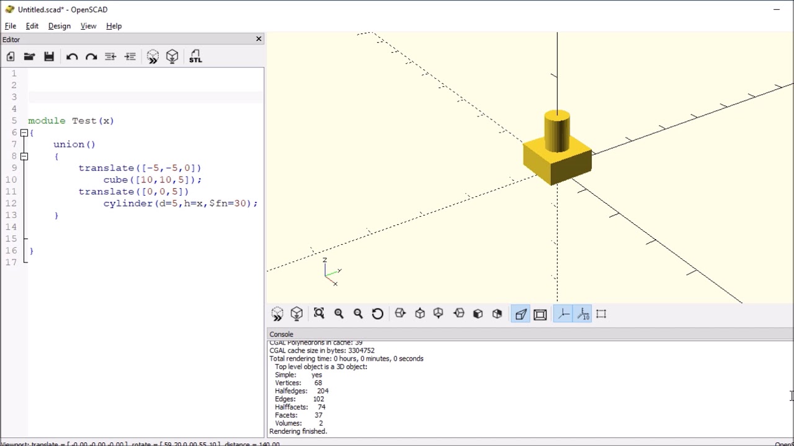Minimize the OpenSCAD window

[776, 9]
